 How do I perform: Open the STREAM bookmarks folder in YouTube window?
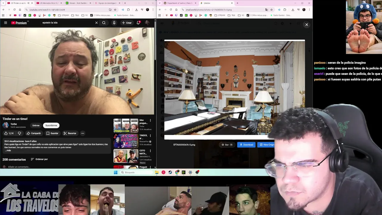click(63, 15)
